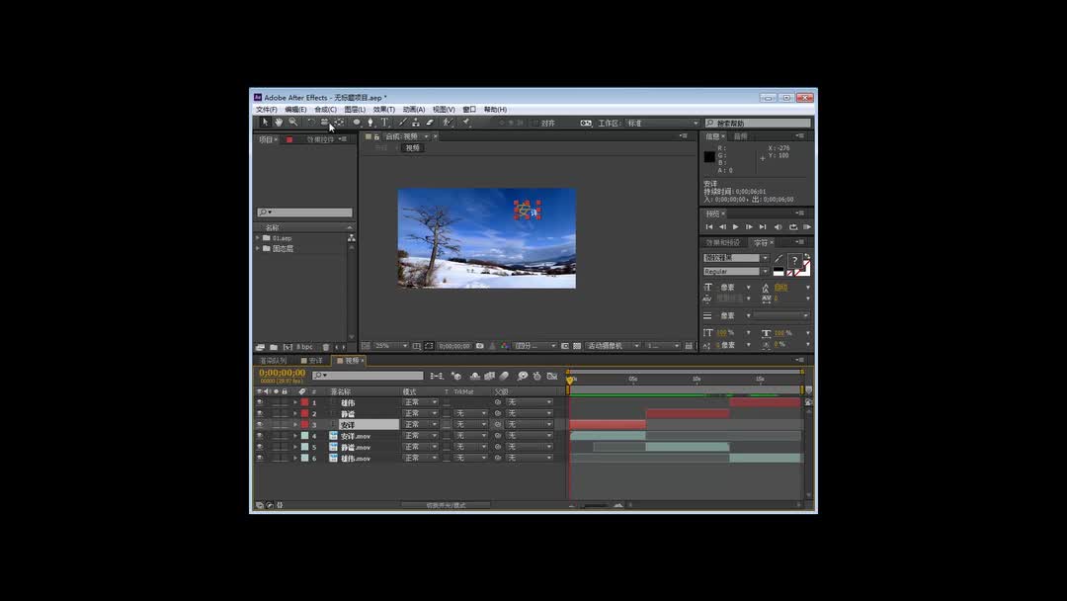This screenshot has width=1067, height=601.
Task: Select the Brush tool
Action: [x=402, y=123]
